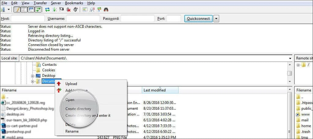Screen dimensions: 313x139
Task: Click the Password input field
Action: click(x=138, y=19)
